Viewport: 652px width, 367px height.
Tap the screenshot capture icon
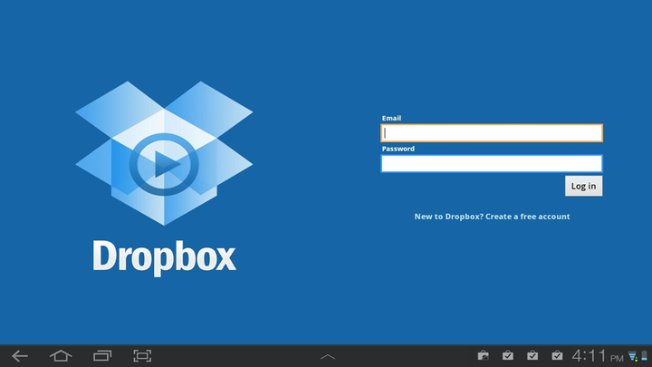(142, 356)
